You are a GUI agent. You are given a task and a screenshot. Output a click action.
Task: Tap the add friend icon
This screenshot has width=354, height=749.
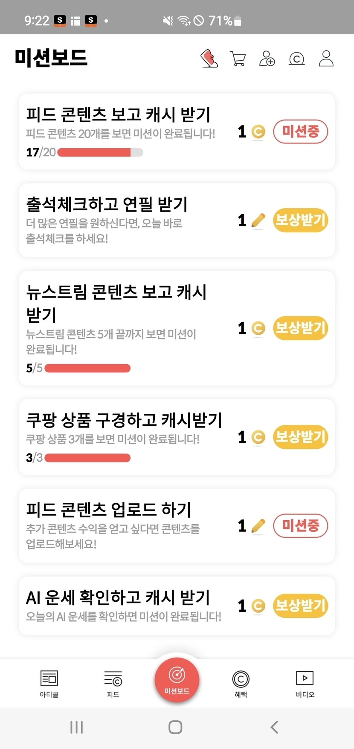point(267,59)
